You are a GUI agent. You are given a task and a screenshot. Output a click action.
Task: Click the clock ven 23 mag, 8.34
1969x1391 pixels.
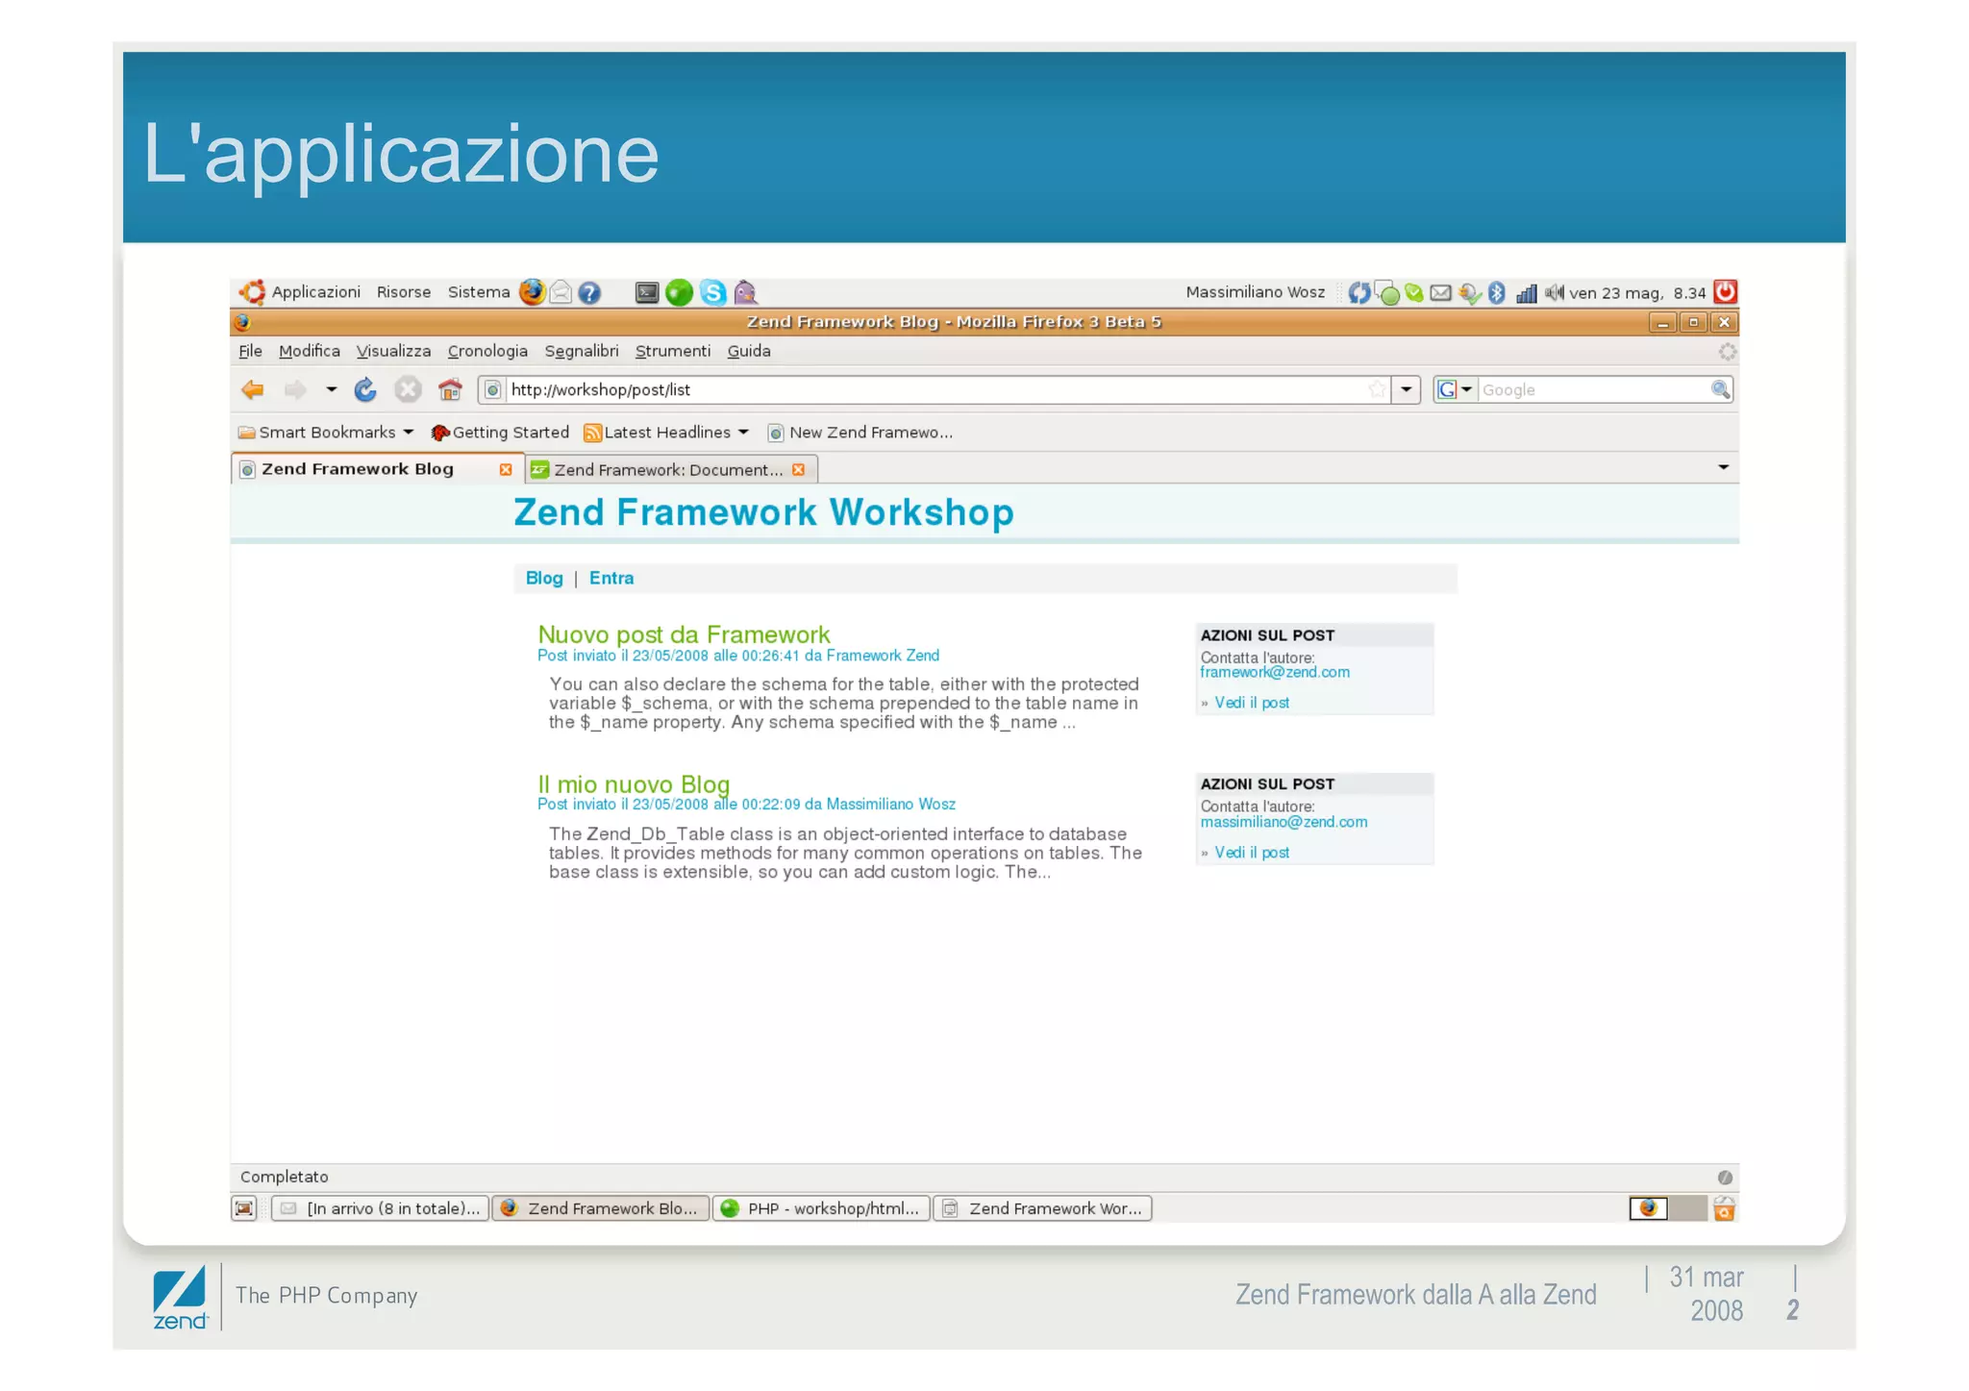(x=1637, y=292)
